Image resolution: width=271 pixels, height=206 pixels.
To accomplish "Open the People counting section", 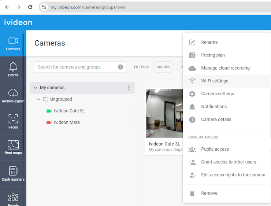I will point(13,197).
